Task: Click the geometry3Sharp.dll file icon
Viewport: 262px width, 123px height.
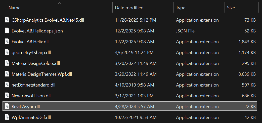Action: pyautogui.click(x=7, y=53)
